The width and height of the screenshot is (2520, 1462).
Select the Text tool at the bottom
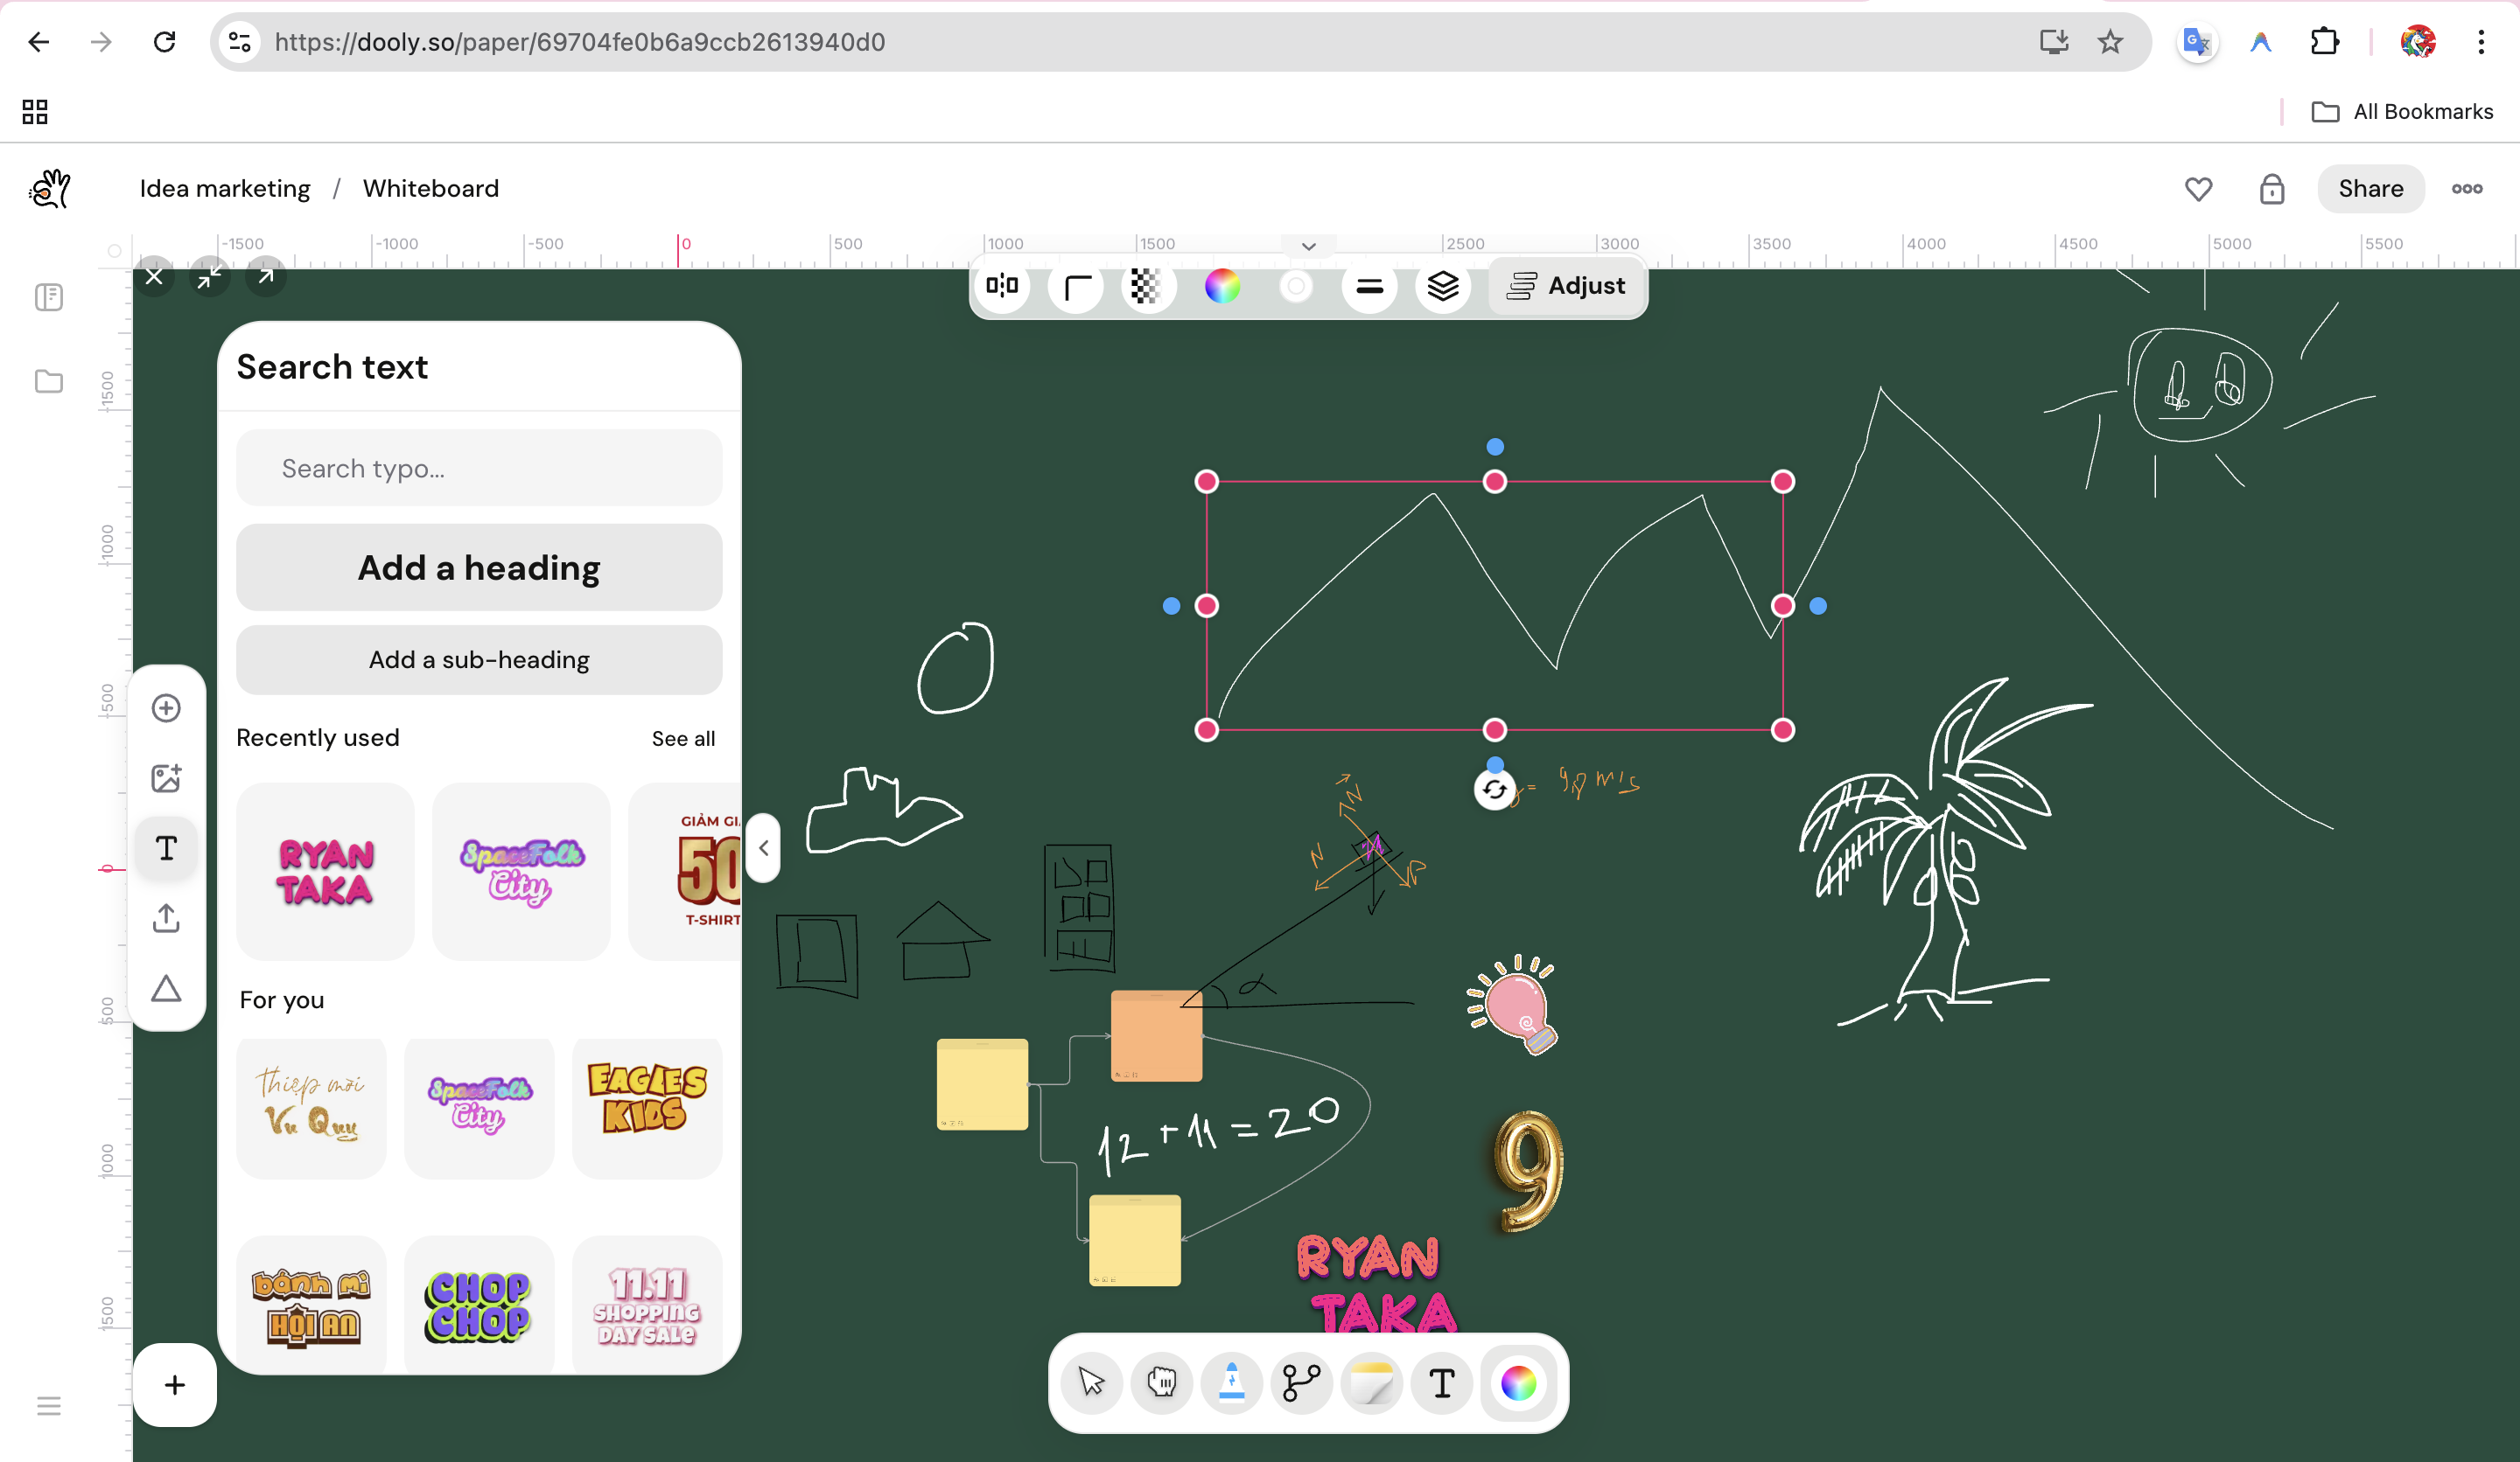(1441, 1383)
